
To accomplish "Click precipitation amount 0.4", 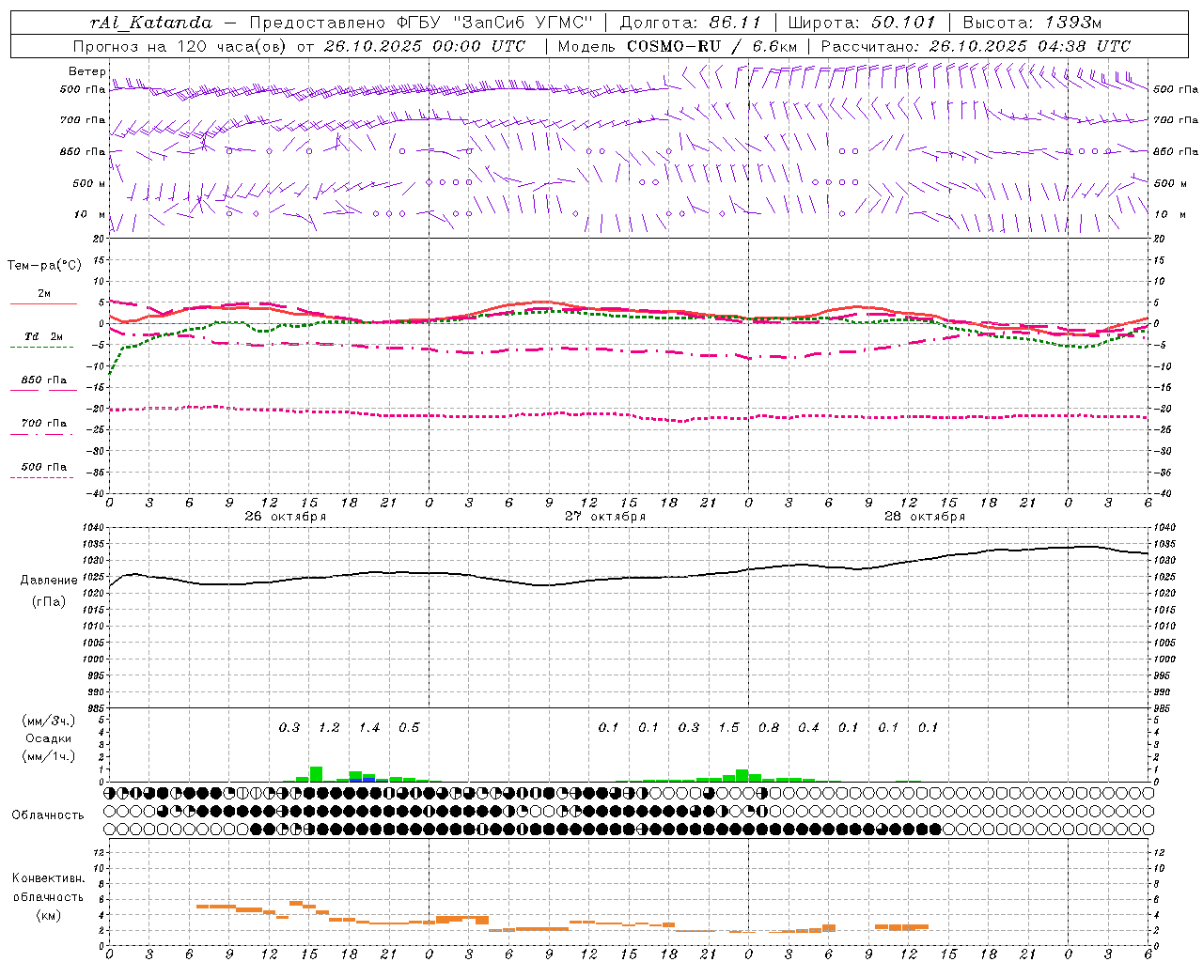I will click(x=808, y=727).
